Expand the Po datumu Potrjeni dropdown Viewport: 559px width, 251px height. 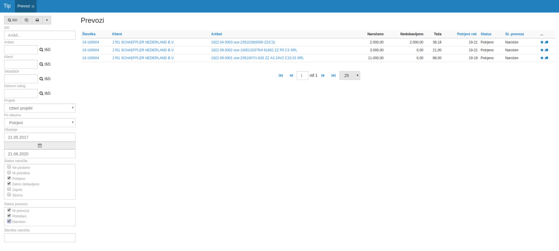pos(40,123)
